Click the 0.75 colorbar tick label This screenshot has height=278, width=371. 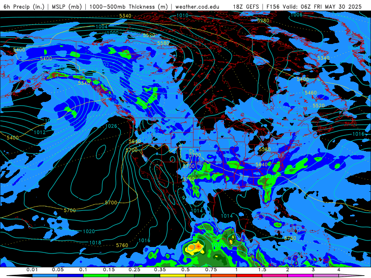click(211, 270)
